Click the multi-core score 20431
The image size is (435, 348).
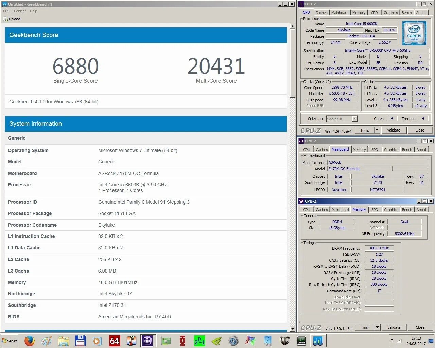click(216, 66)
